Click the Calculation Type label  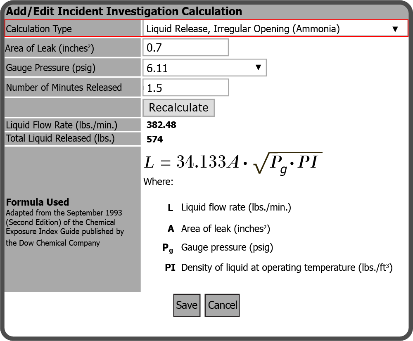point(39,29)
